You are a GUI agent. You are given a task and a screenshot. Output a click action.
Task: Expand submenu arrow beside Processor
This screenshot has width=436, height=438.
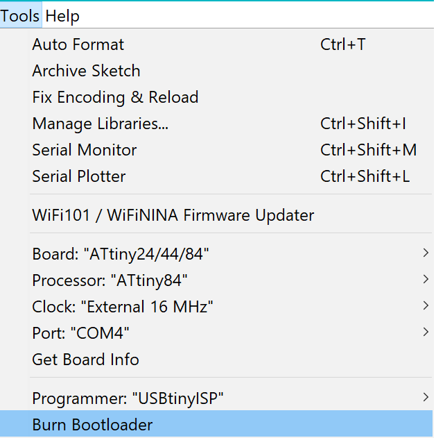(x=426, y=280)
